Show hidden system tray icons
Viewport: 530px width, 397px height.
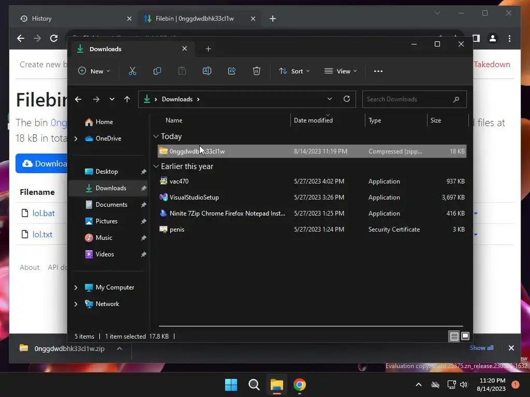click(x=418, y=385)
